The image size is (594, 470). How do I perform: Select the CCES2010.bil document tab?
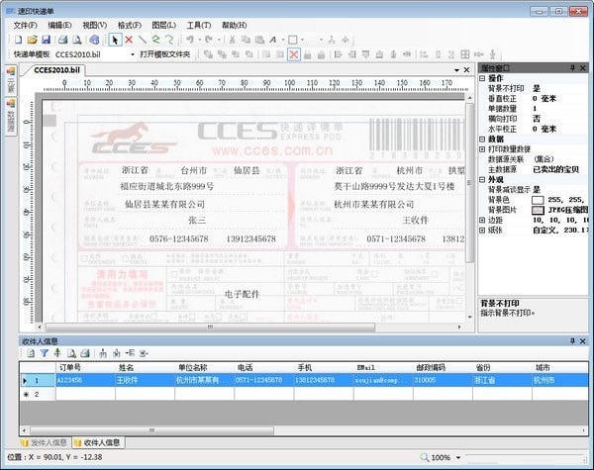pos(56,70)
